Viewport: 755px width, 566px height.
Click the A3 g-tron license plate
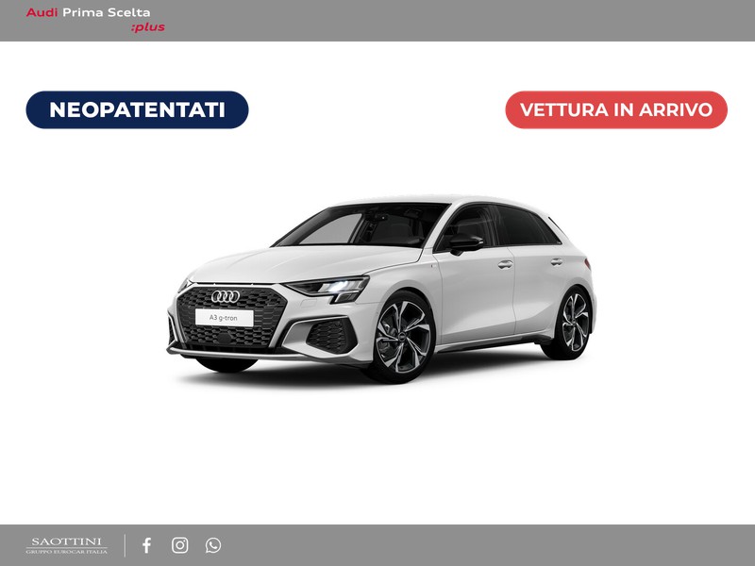pos(224,318)
